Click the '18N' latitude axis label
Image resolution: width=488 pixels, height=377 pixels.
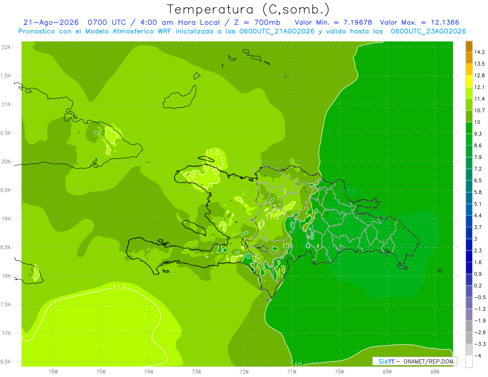(7, 276)
